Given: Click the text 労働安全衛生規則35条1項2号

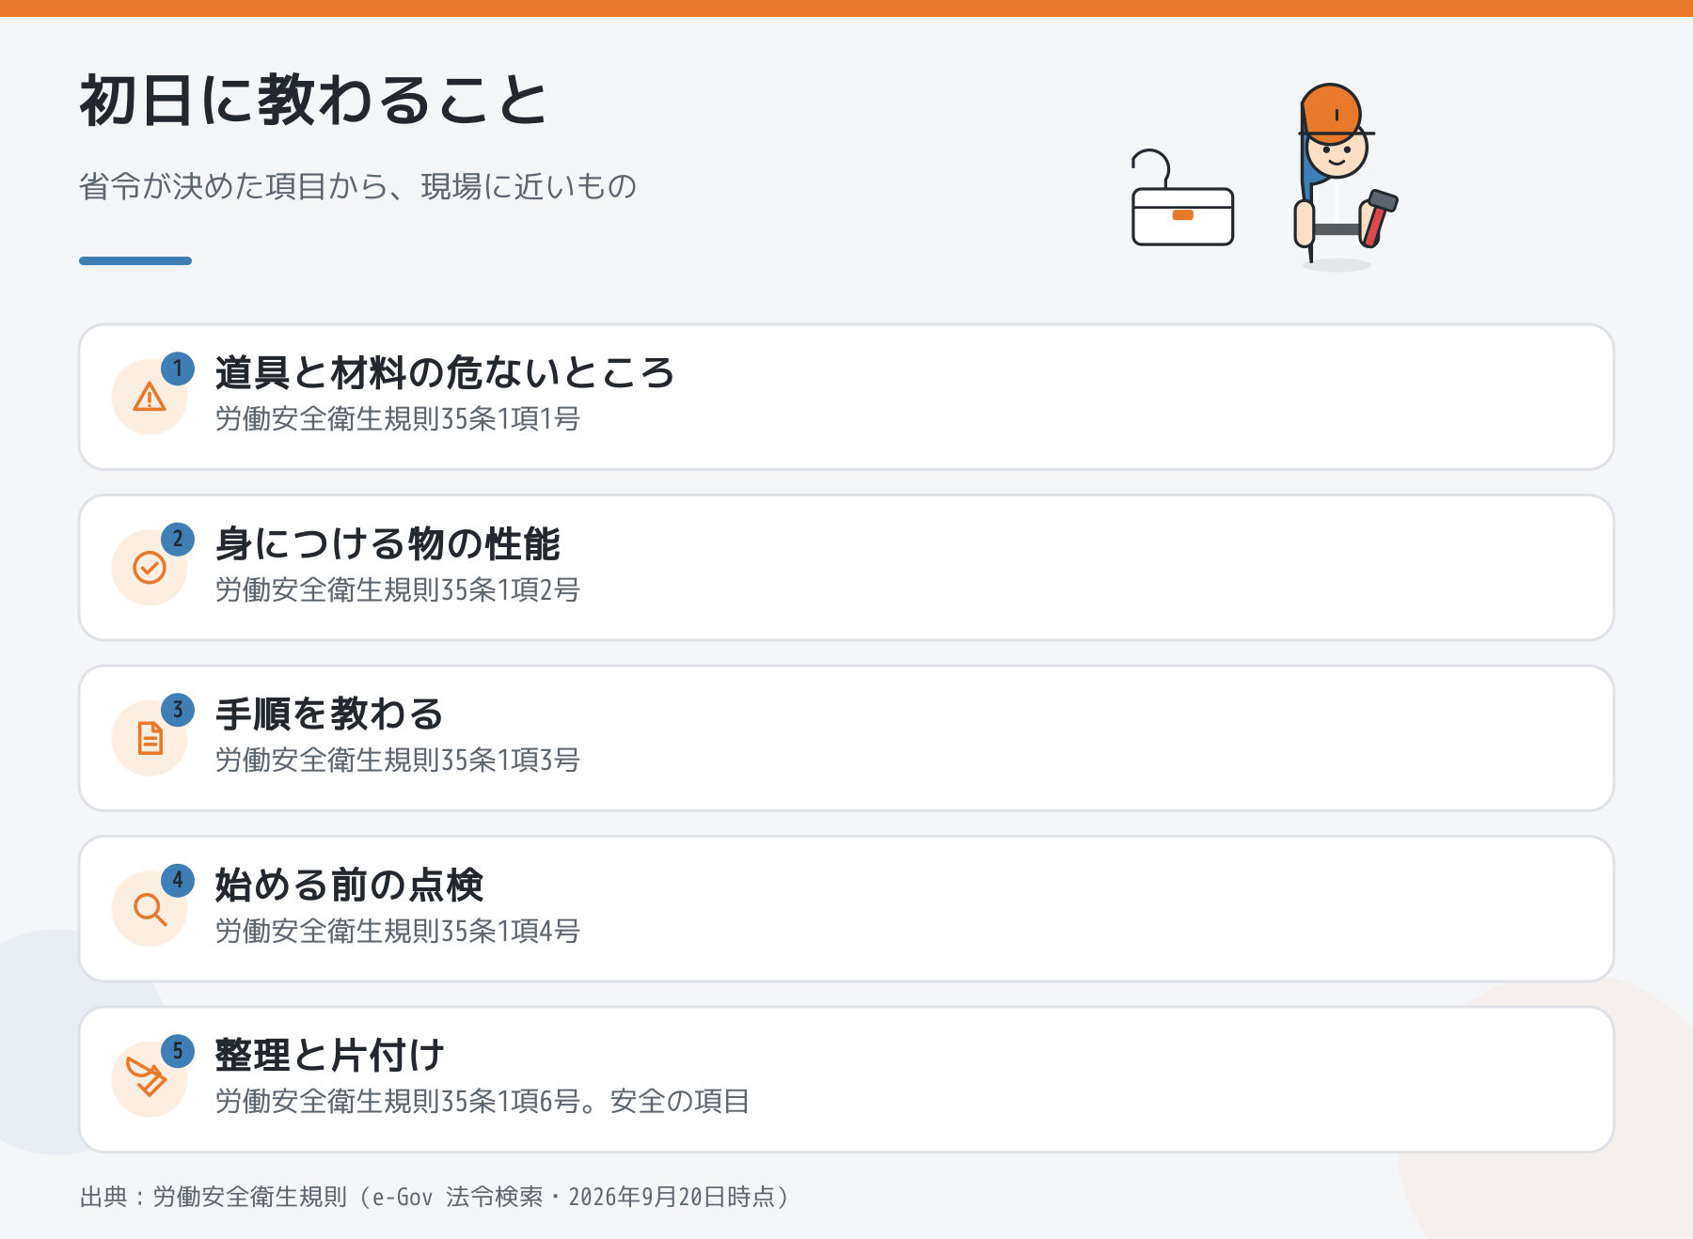Looking at the screenshot, I should pos(398,590).
